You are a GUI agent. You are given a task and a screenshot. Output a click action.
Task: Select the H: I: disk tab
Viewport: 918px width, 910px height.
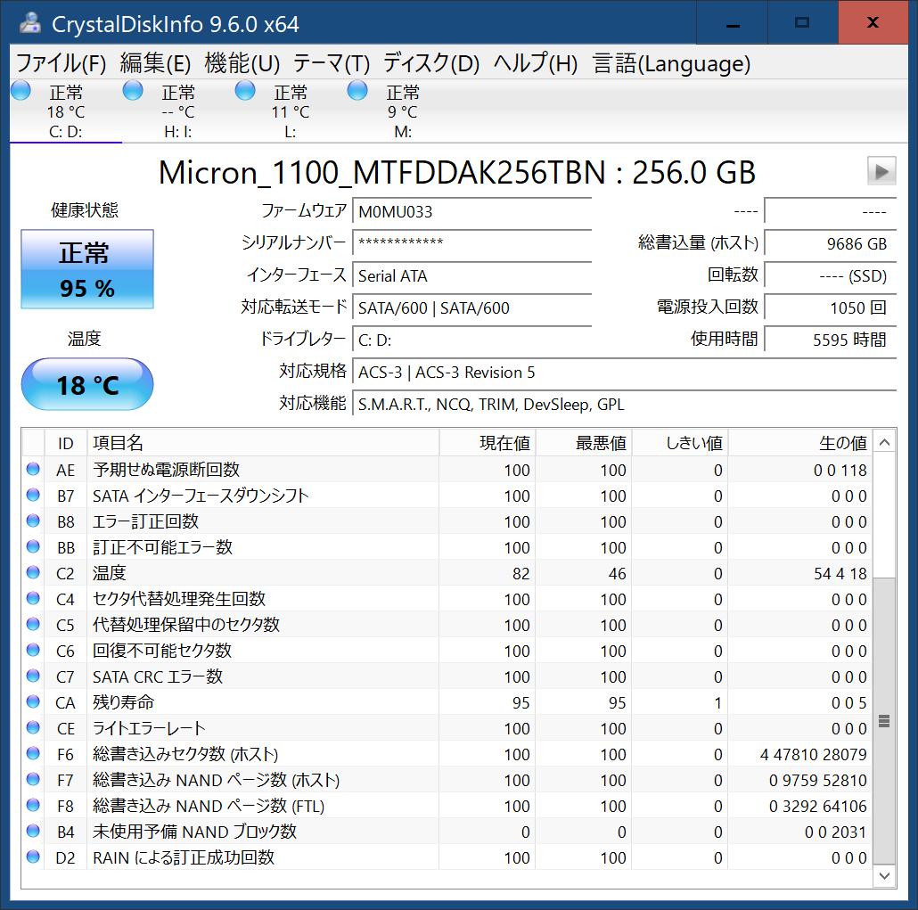tap(178, 111)
